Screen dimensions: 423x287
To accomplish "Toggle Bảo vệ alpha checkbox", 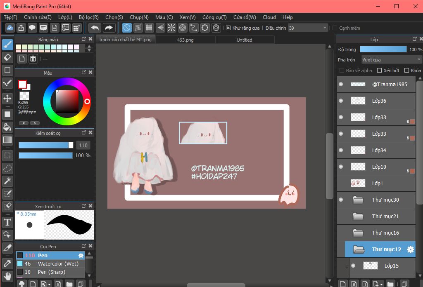I will (x=342, y=70).
